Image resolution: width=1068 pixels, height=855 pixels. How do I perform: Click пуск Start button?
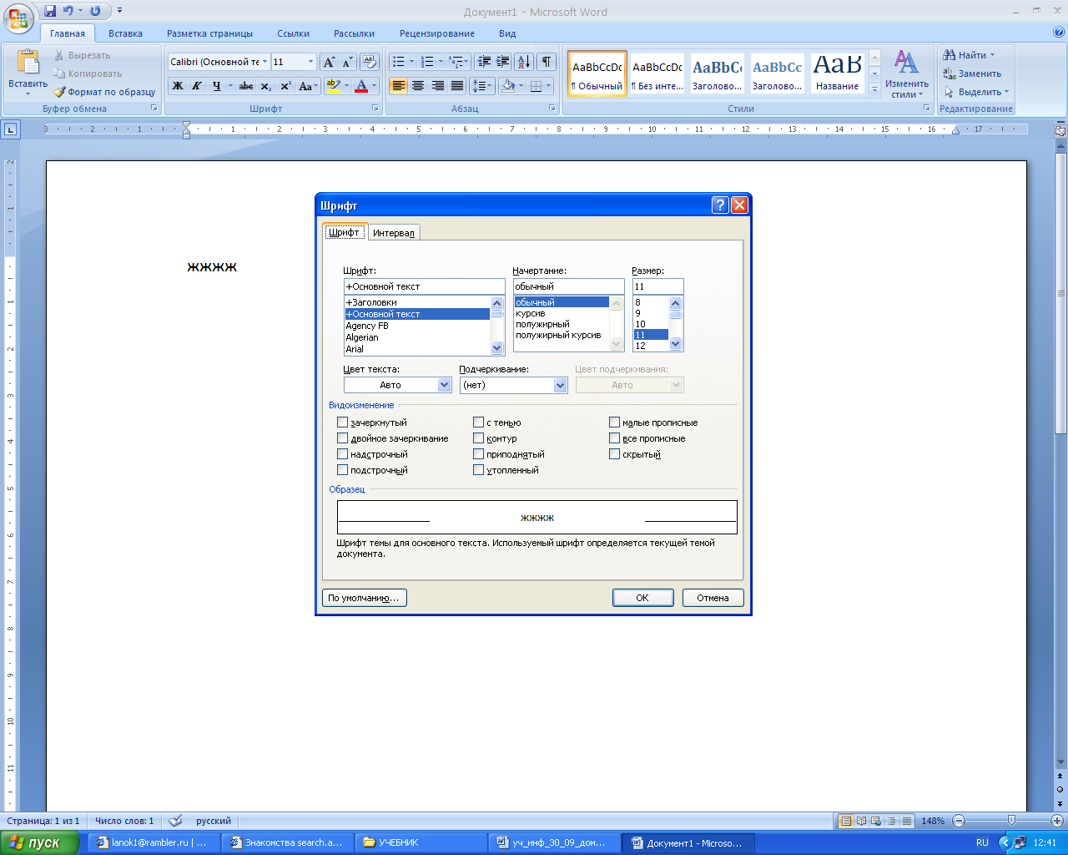(x=40, y=842)
